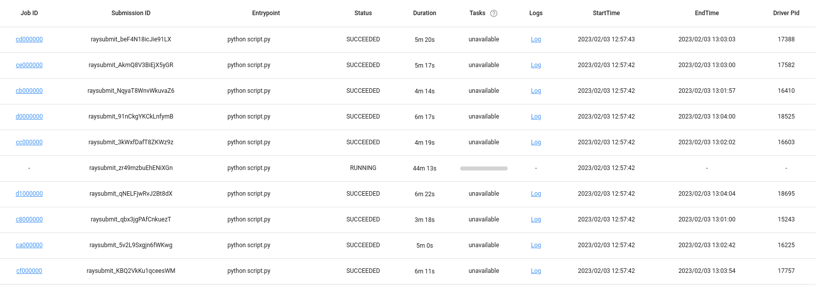Viewport: 818px width, 285px height.
Task: Open job ce000000 link
Action: (x=29, y=65)
